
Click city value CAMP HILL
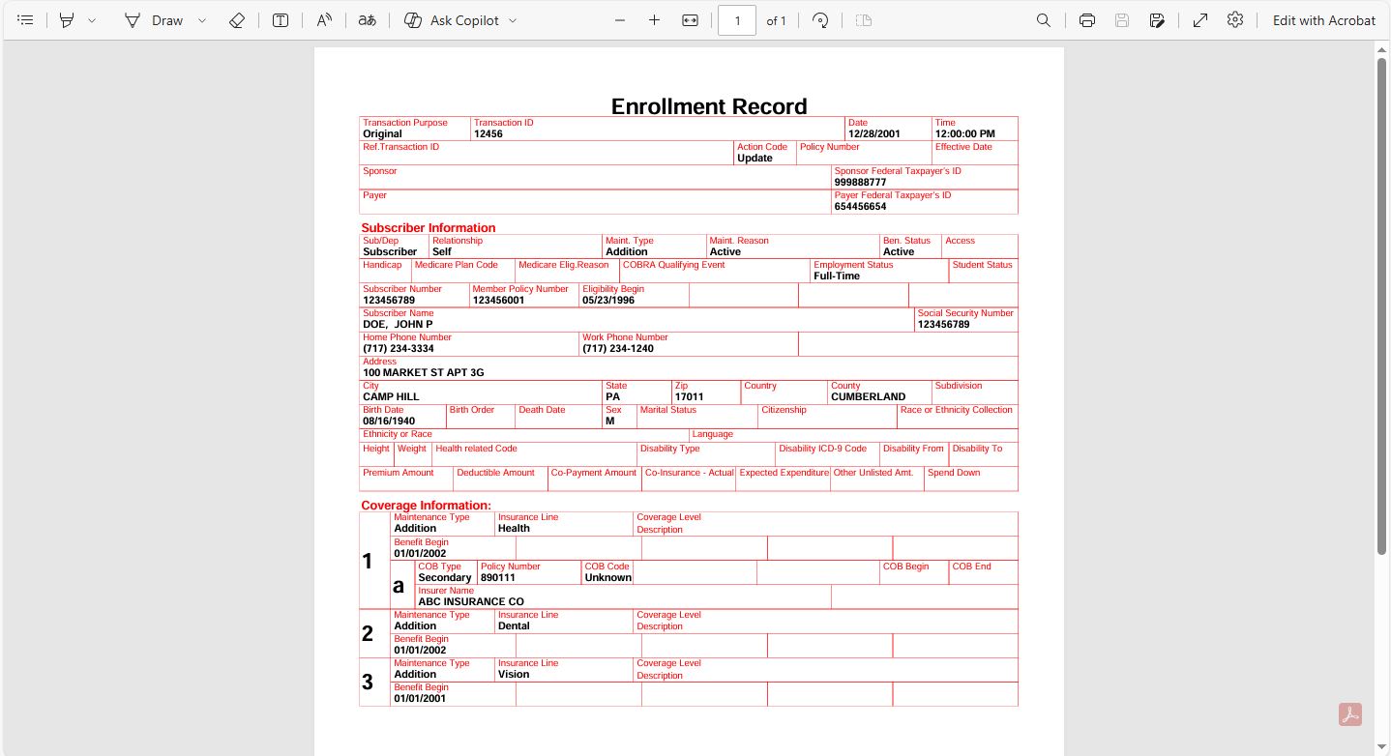(x=391, y=397)
